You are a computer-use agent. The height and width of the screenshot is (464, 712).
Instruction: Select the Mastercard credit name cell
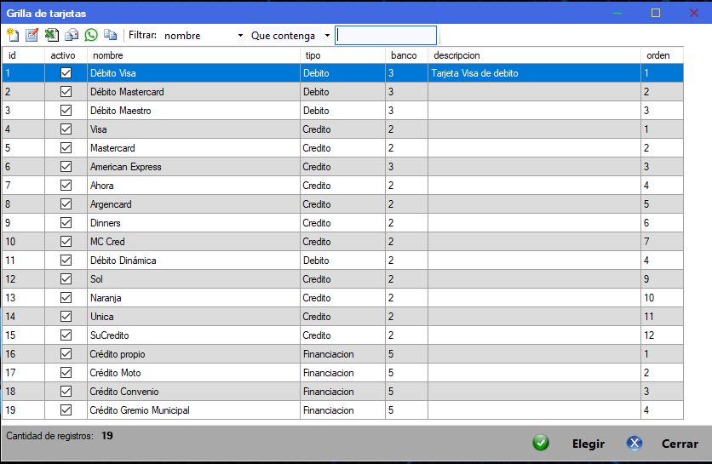[x=193, y=148]
